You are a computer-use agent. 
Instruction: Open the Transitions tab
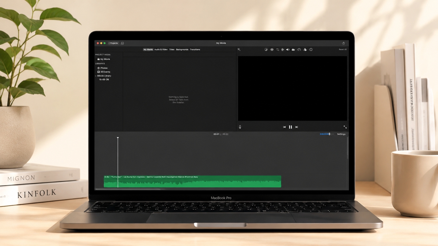[195, 50]
